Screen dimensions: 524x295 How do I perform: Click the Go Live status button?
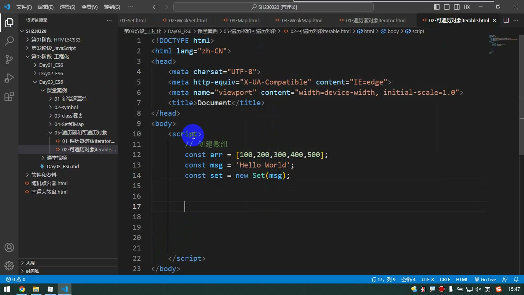[485, 280]
